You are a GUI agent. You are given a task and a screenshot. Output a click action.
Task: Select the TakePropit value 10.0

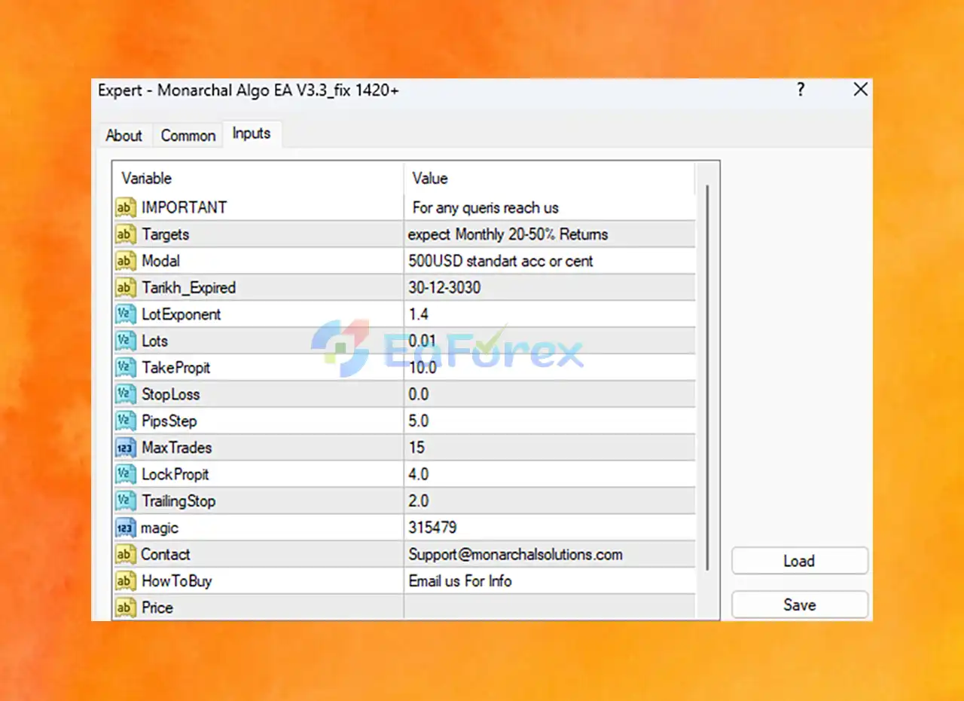coord(423,368)
